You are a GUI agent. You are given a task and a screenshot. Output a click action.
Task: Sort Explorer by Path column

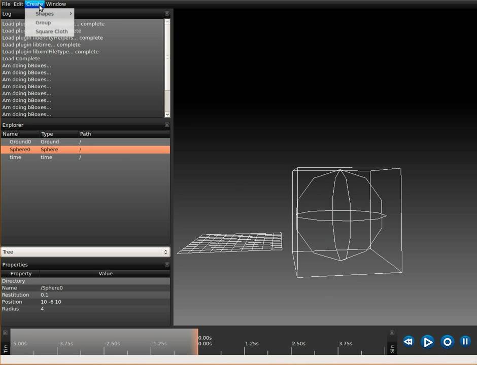124,134
